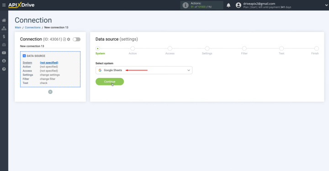Go to the home sidebar icon
This screenshot has height=171, width=329.
[x=4, y=21]
